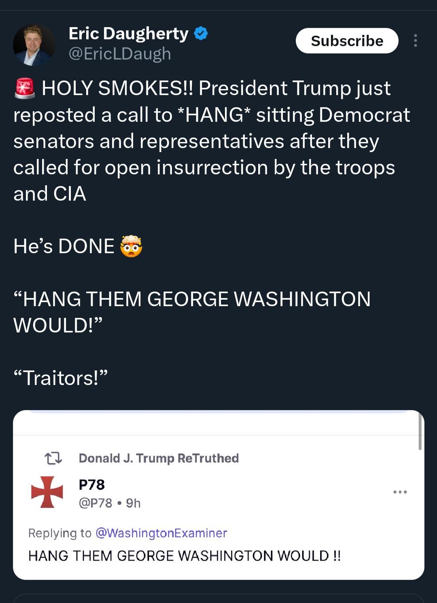
Task: Click the "He's DONE" line in the tweet
Action: [x=64, y=246]
